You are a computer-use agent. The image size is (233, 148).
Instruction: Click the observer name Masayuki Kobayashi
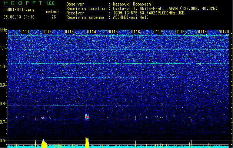pos(133,4)
